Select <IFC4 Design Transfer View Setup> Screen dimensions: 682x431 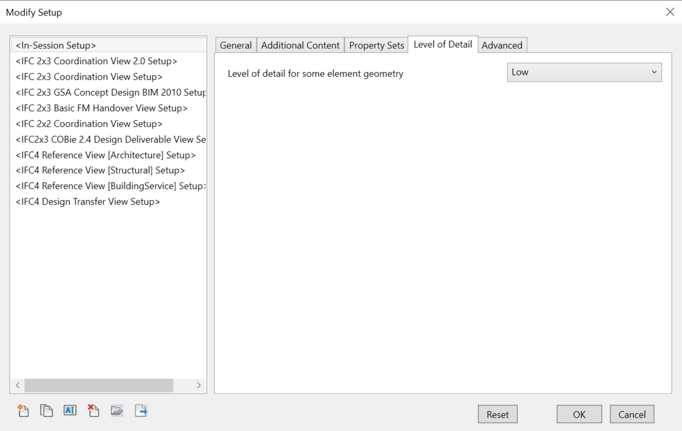pos(109,201)
